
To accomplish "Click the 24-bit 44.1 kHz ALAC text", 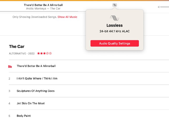I will click(115, 31).
